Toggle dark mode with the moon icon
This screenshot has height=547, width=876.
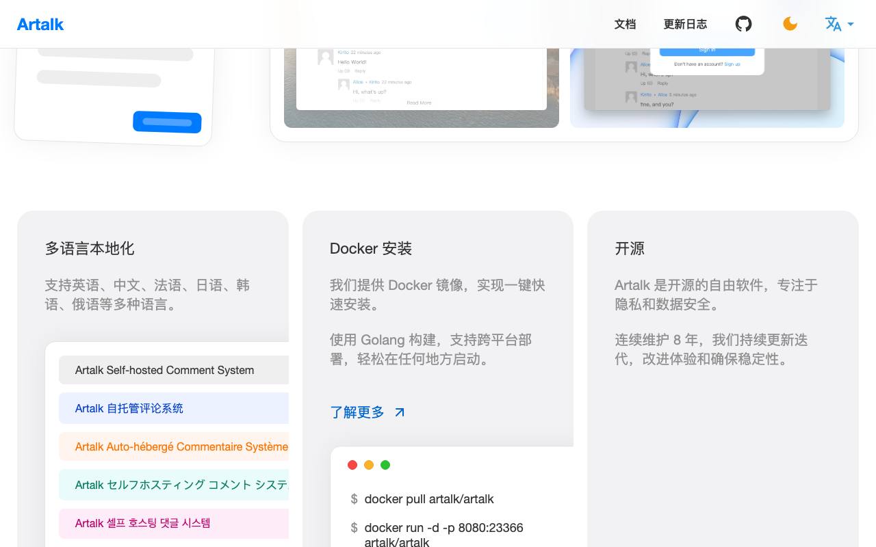790,24
